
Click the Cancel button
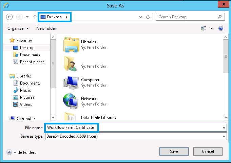[x=208, y=152]
